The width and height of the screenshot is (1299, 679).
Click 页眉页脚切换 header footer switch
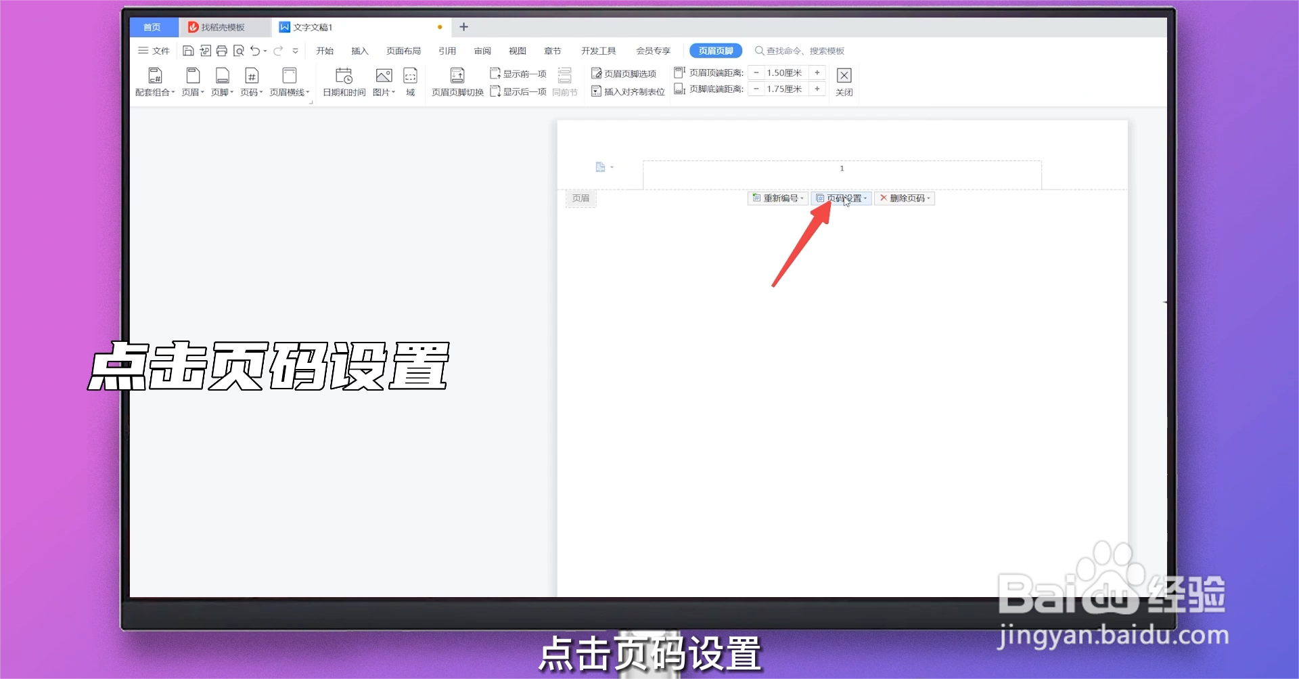(457, 82)
